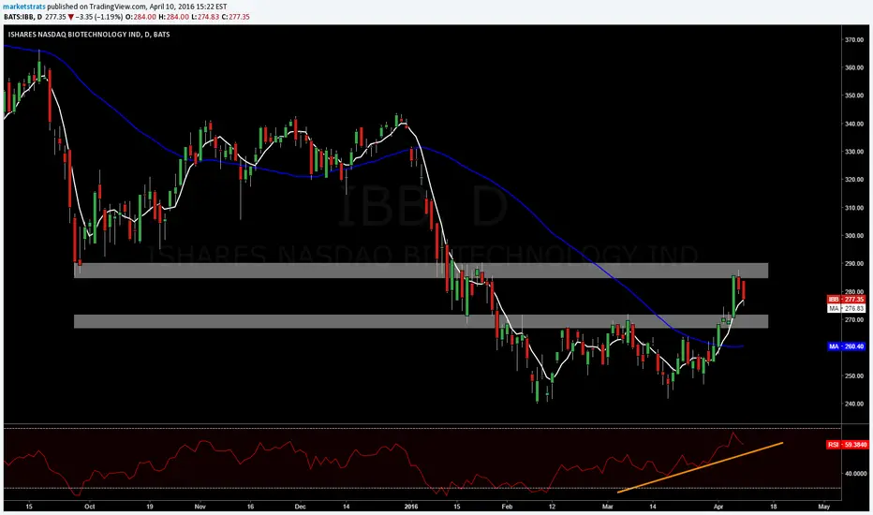Click the 320.00 price axis label
The width and height of the screenshot is (873, 515).
[854, 180]
